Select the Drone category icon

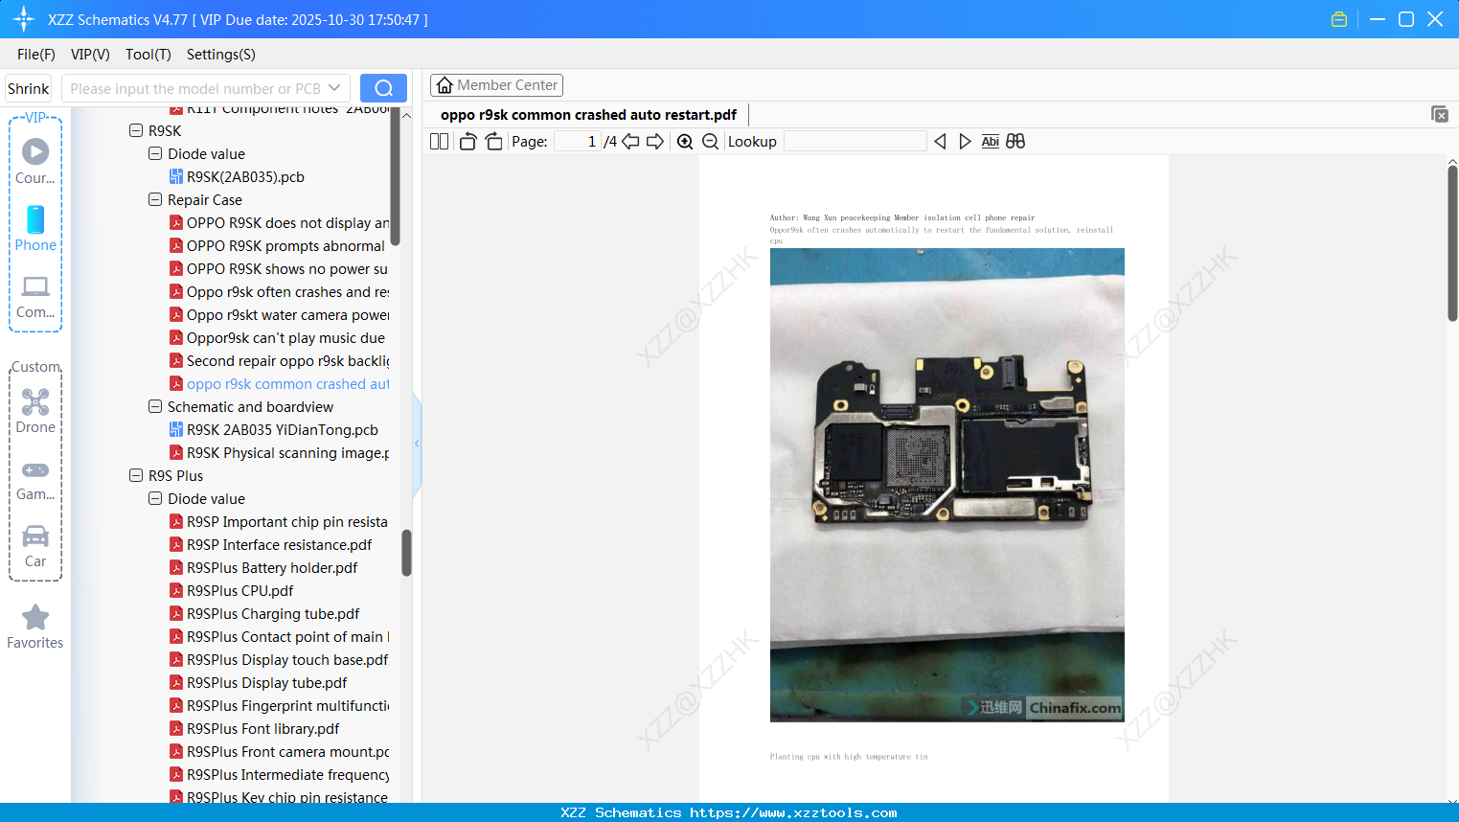click(x=35, y=411)
